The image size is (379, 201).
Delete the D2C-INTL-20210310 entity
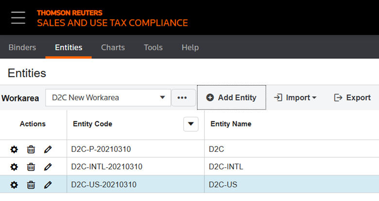[31, 167]
